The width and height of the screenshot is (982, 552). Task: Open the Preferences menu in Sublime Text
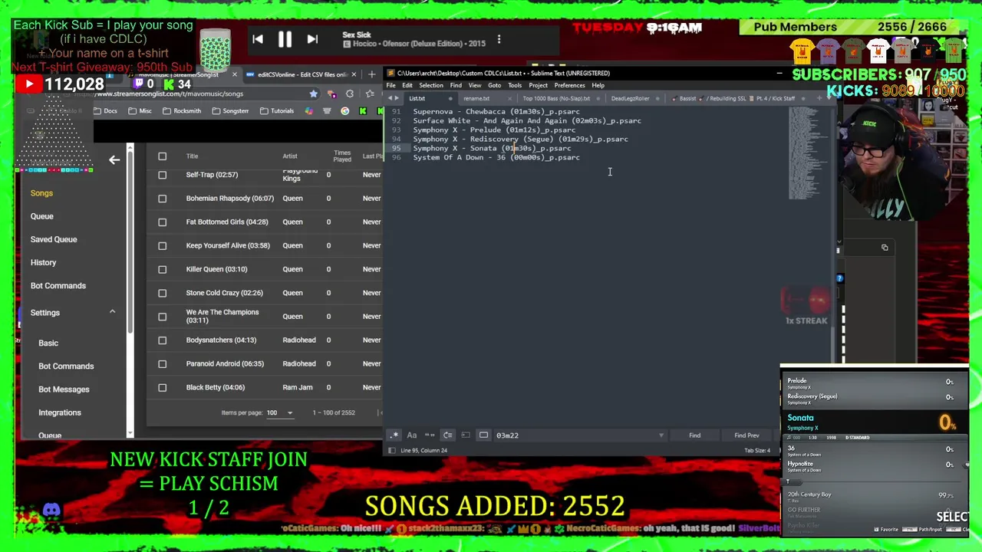tap(569, 85)
